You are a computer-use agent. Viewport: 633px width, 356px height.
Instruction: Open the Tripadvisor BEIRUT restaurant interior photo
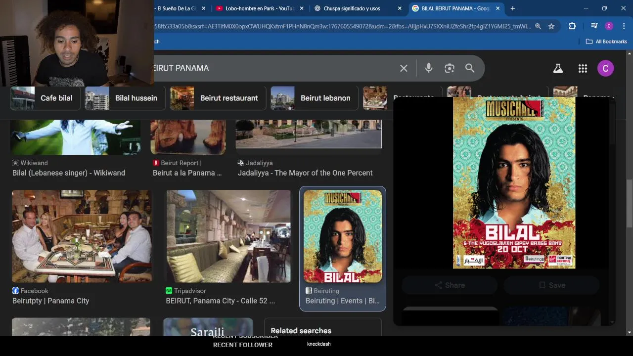point(228,236)
